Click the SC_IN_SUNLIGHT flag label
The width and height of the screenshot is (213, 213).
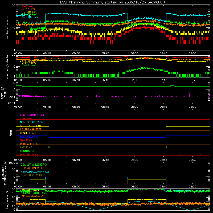(x=31, y=126)
